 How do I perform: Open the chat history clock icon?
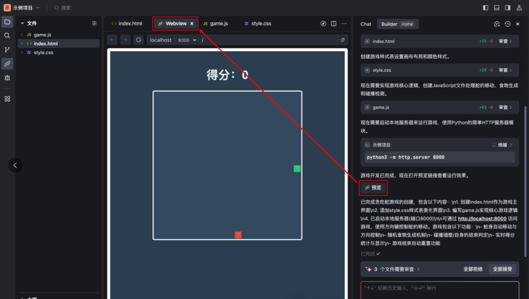point(507,24)
